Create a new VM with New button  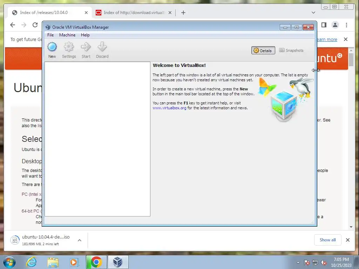tap(52, 50)
